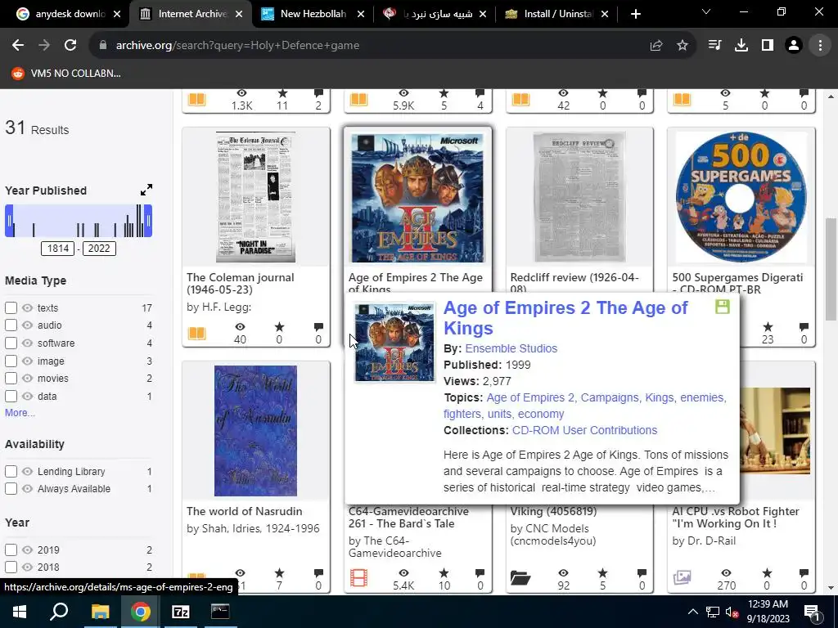The image size is (838, 628).
Task: Open the Redcliff review newspaper thumbnail
Action: [579, 197]
